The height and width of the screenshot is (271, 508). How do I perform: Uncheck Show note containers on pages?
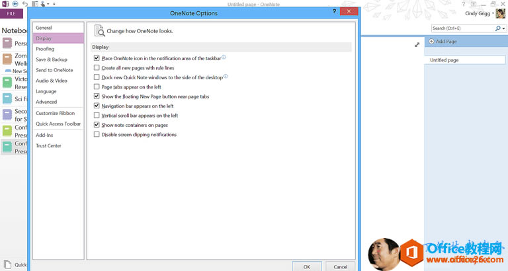(x=97, y=125)
